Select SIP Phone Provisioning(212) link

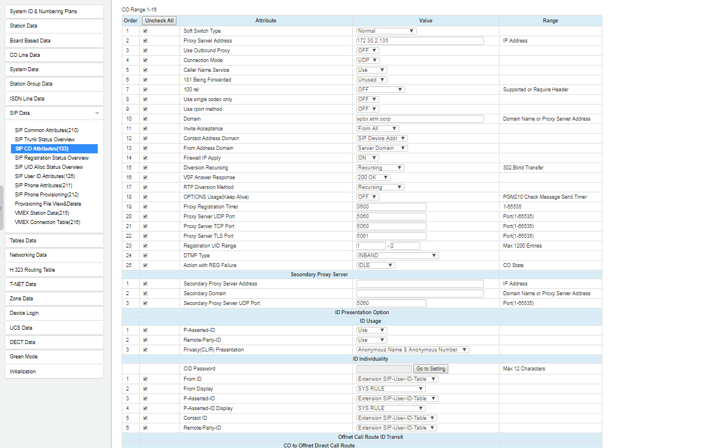pyautogui.click(x=47, y=195)
